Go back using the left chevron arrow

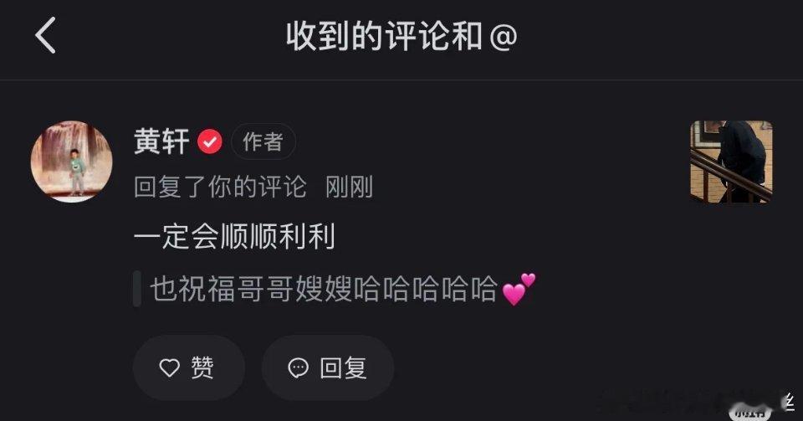pyautogui.click(x=45, y=35)
